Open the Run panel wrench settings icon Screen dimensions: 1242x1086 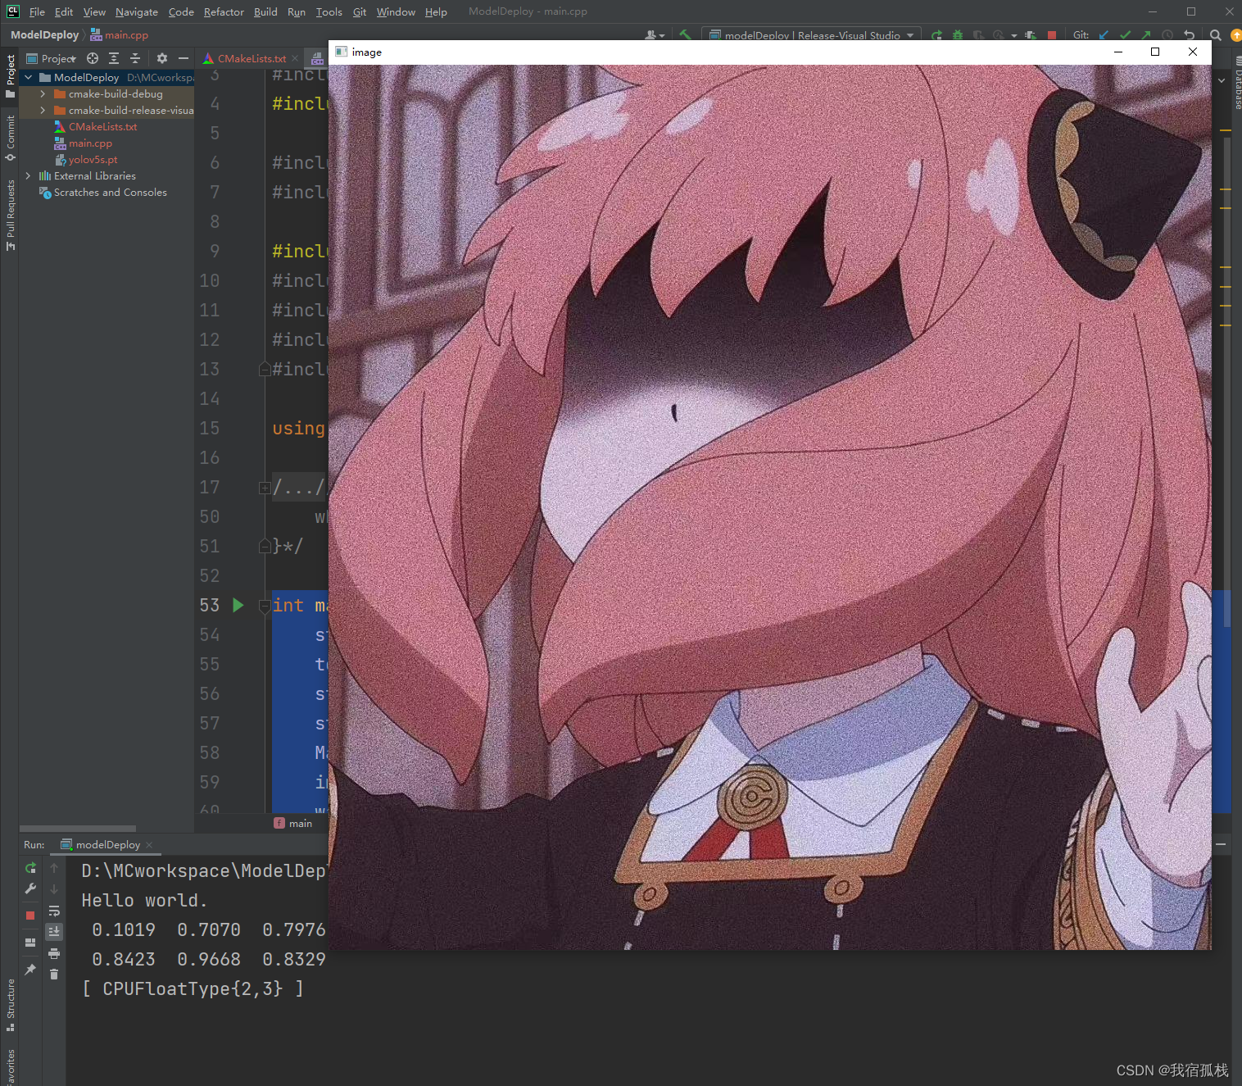coord(30,888)
